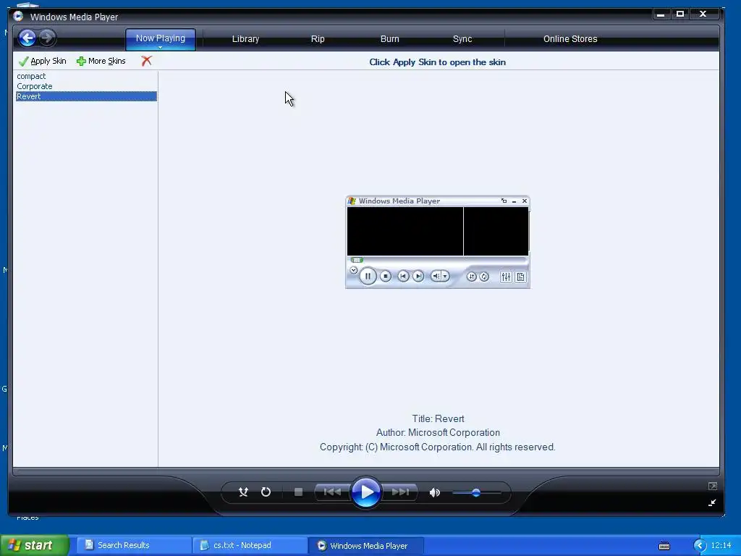Open the Now Playing tab
The height and width of the screenshot is (556, 741).
(160, 38)
